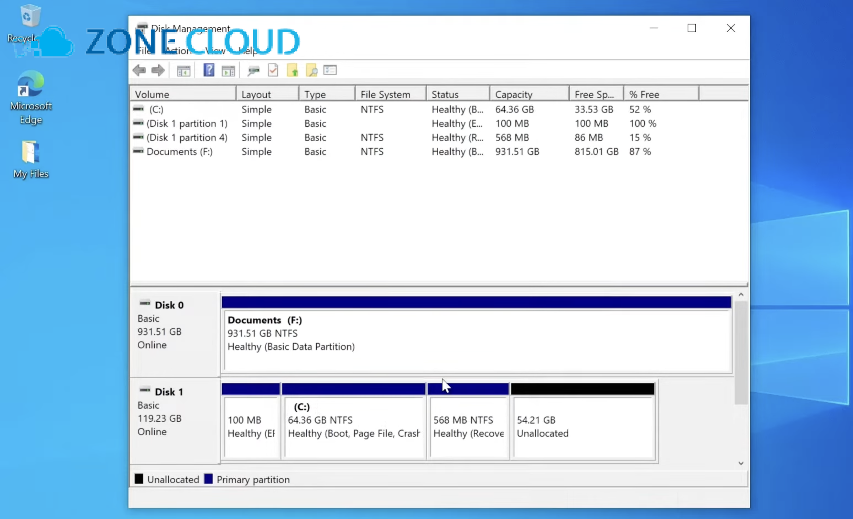Open the File menu

point(144,51)
